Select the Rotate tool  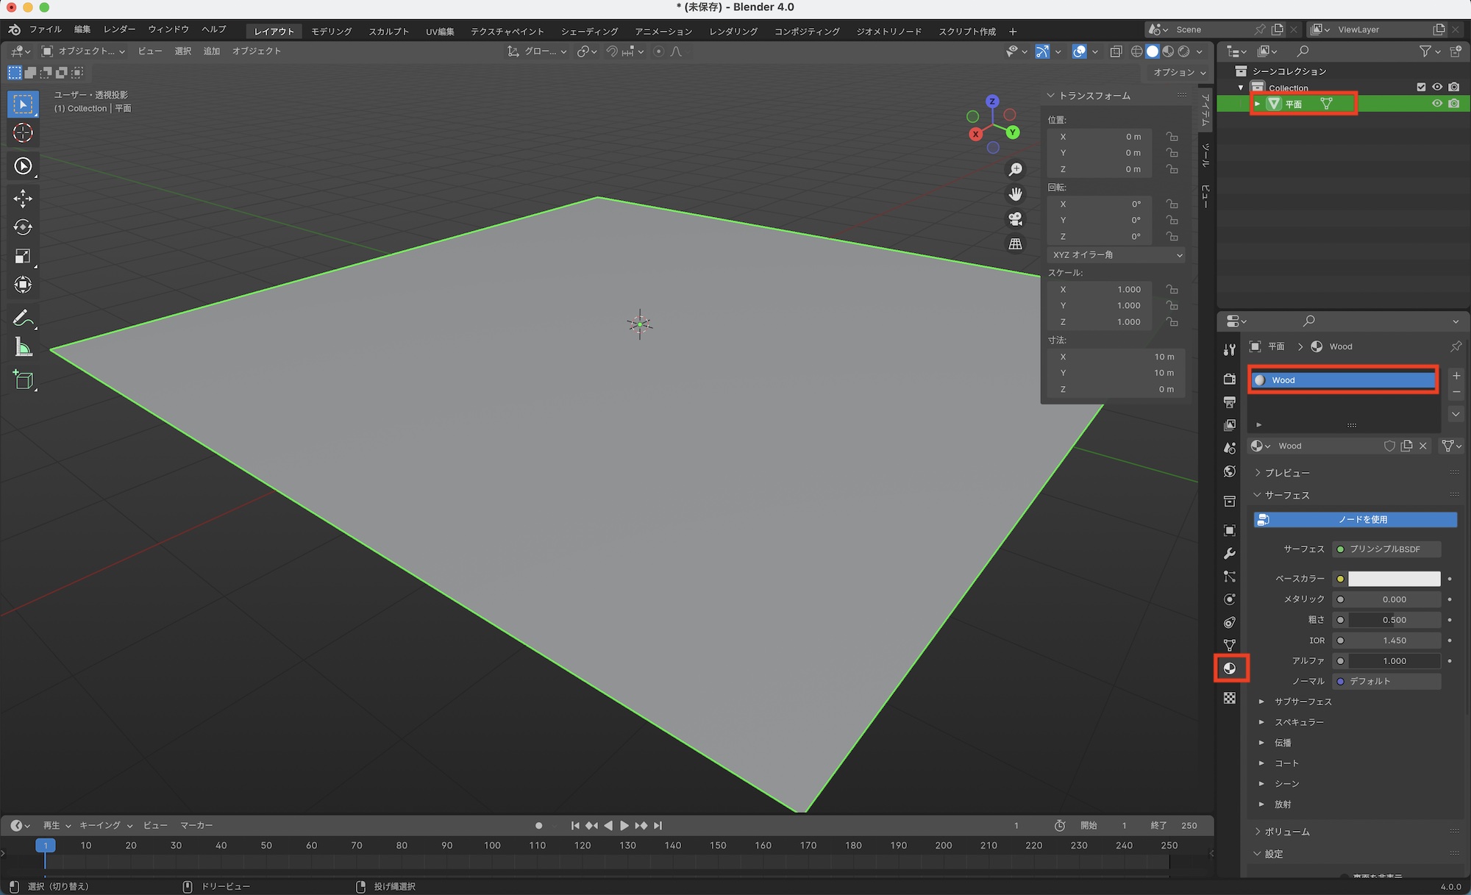(23, 227)
